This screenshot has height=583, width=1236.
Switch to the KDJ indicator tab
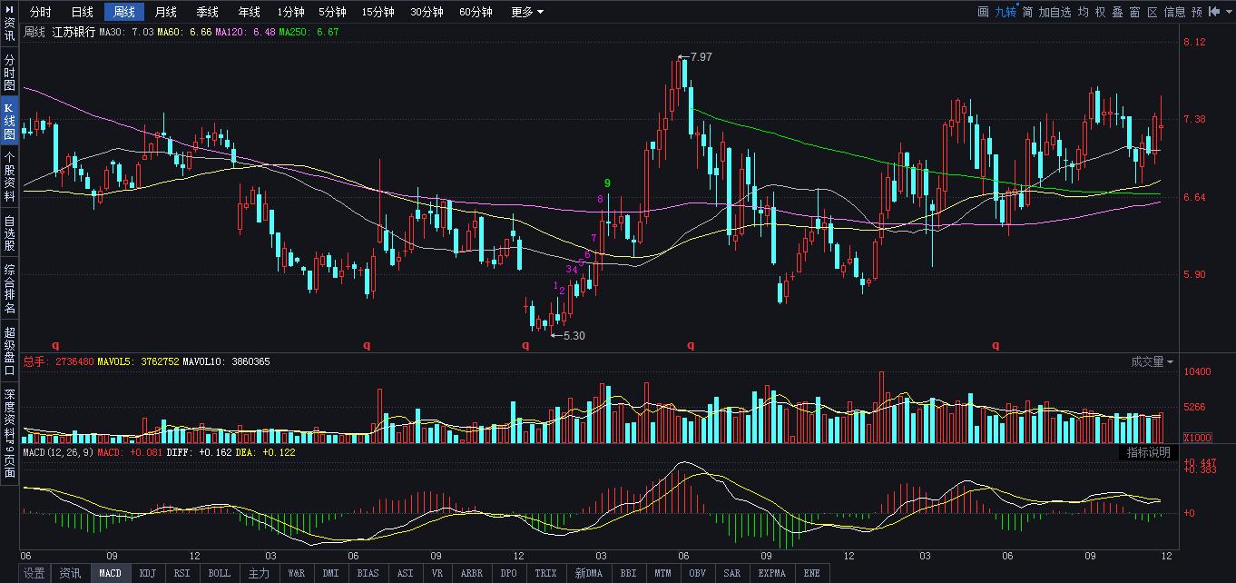pyautogui.click(x=146, y=573)
